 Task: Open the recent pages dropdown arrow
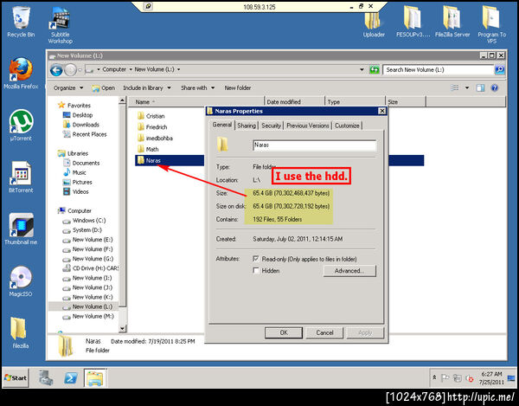[80, 70]
